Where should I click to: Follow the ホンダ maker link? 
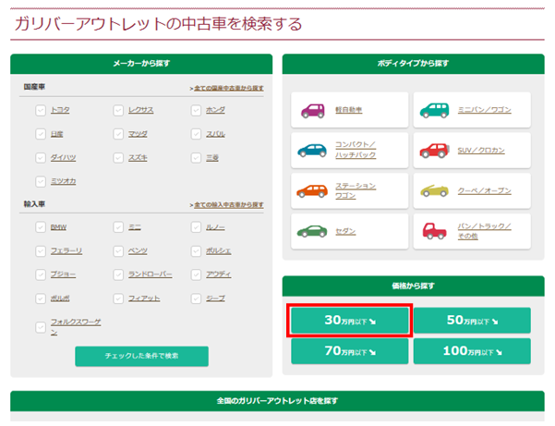click(215, 110)
